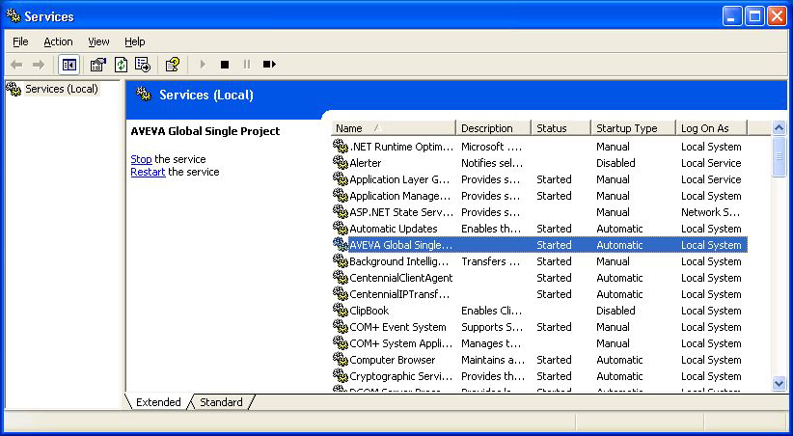Image resolution: width=793 pixels, height=436 pixels.
Task: Click COM+ Event System gear icon
Action: [341, 327]
